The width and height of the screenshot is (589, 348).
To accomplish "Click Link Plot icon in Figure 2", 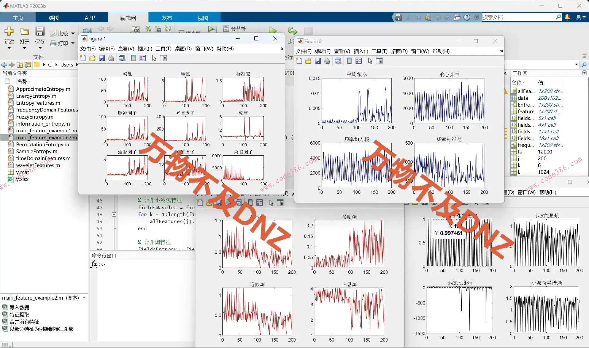I will click(x=338, y=61).
